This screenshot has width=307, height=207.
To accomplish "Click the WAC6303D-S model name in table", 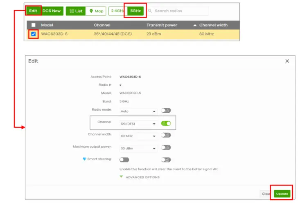I will coord(54,34).
